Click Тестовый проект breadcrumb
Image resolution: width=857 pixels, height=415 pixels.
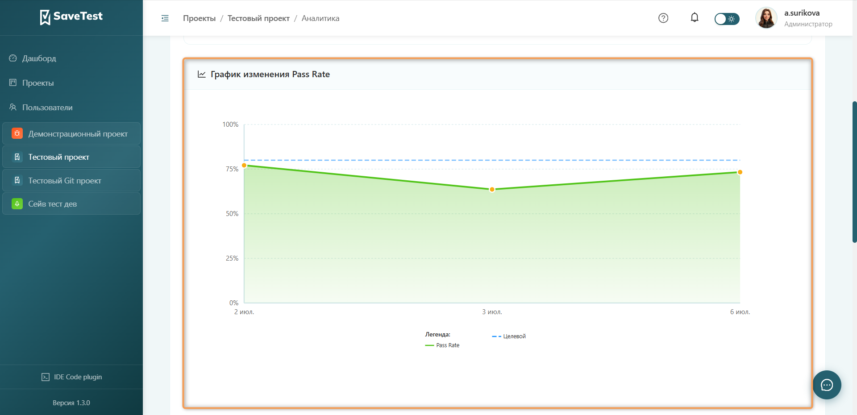click(258, 18)
